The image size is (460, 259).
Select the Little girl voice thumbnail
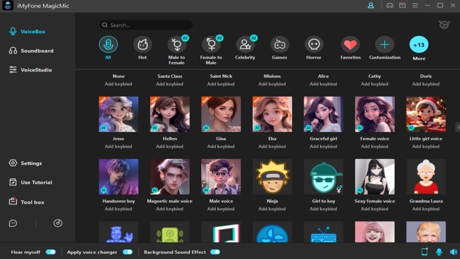[426, 114]
